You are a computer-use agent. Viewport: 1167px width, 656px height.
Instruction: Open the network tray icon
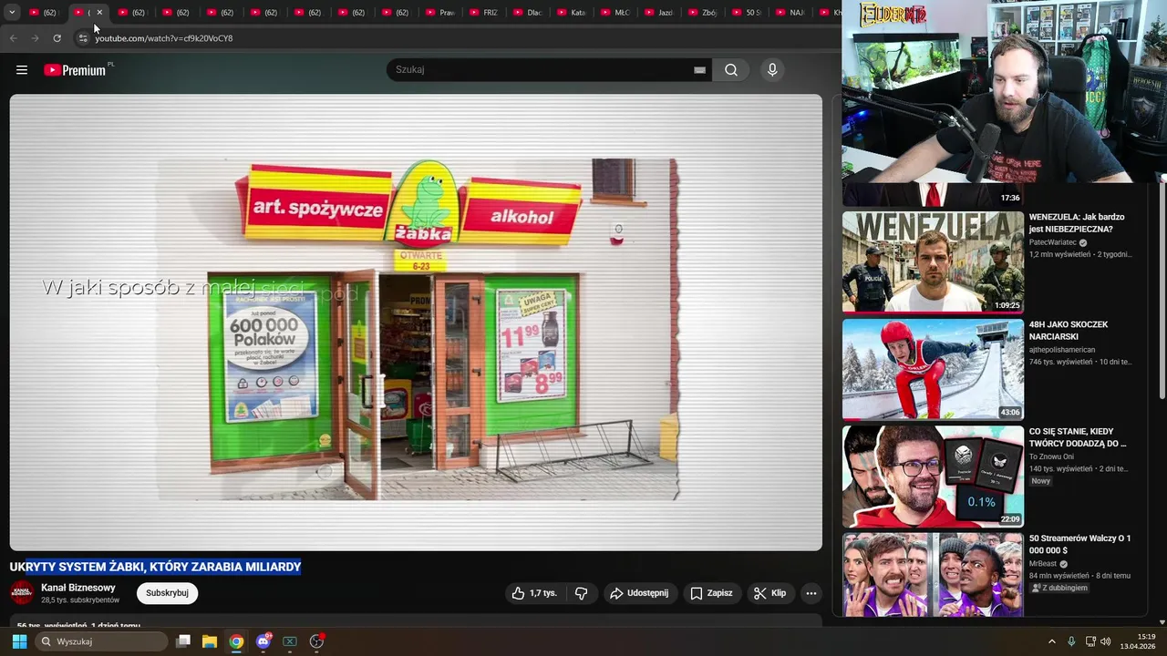1090,641
